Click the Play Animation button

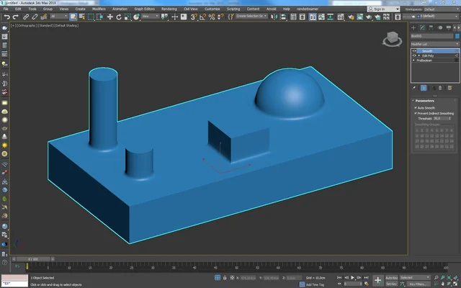coord(352,277)
